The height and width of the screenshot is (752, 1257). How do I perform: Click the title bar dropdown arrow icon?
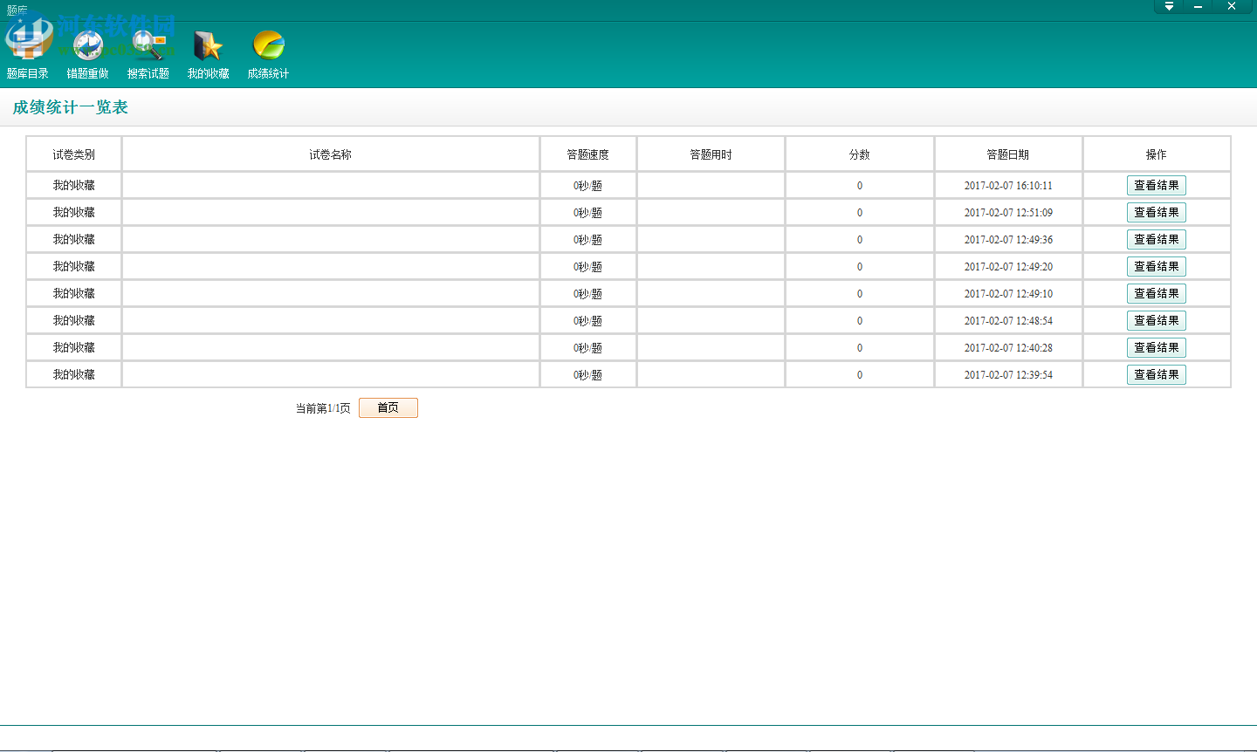(x=1169, y=6)
